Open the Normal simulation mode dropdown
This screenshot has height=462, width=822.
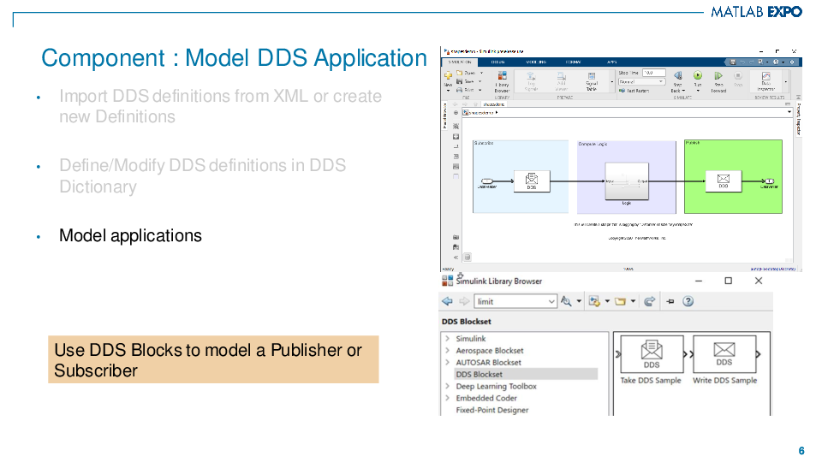click(641, 82)
